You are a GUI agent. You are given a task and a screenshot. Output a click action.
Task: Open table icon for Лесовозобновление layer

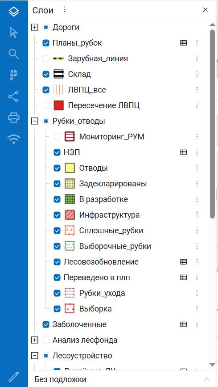183,262
